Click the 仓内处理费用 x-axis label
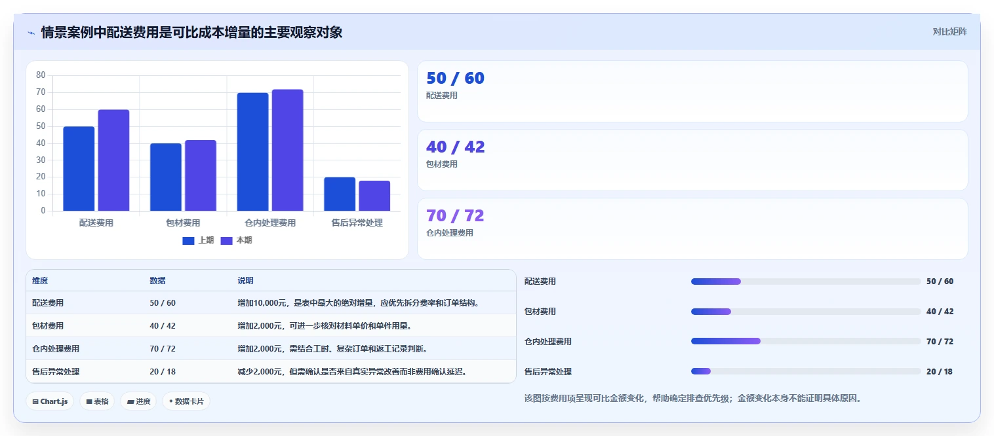Image resolution: width=994 pixels, height=436 pixels. pos(270,223)
